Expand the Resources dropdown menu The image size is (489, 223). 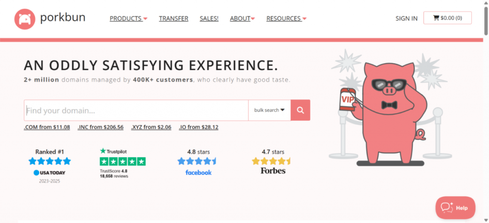pyautogui.click(x=286, y=19)
